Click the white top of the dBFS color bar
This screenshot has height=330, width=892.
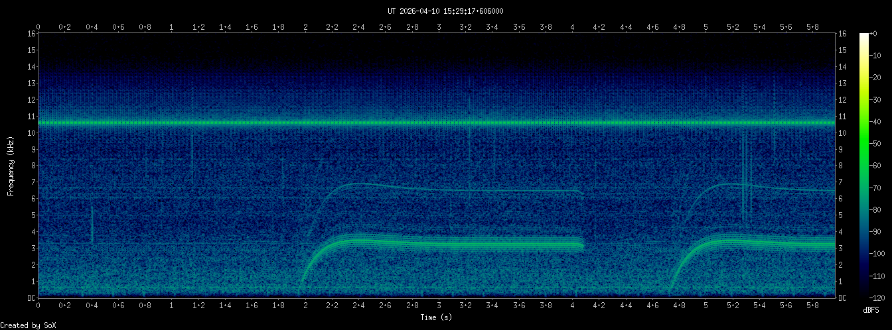click(x=863, y=36)
